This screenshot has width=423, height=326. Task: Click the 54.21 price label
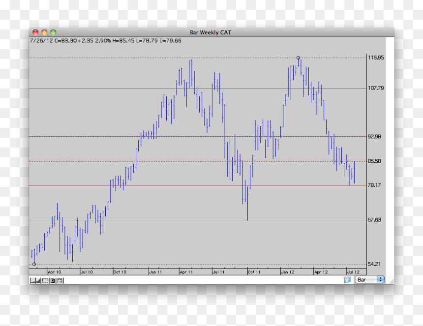pyautogui.click(x=374, y=264)
